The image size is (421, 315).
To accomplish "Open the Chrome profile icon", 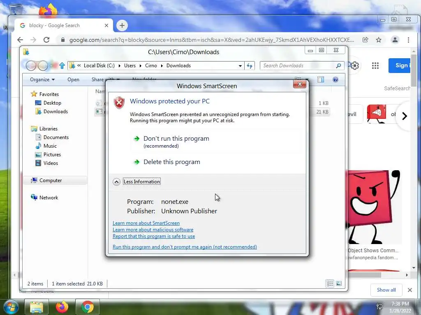I will 395,40.
